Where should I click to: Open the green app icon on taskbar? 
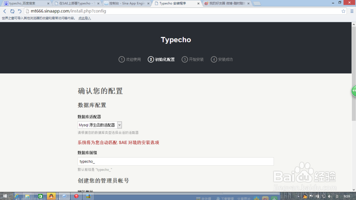click(x=40, y=196)
